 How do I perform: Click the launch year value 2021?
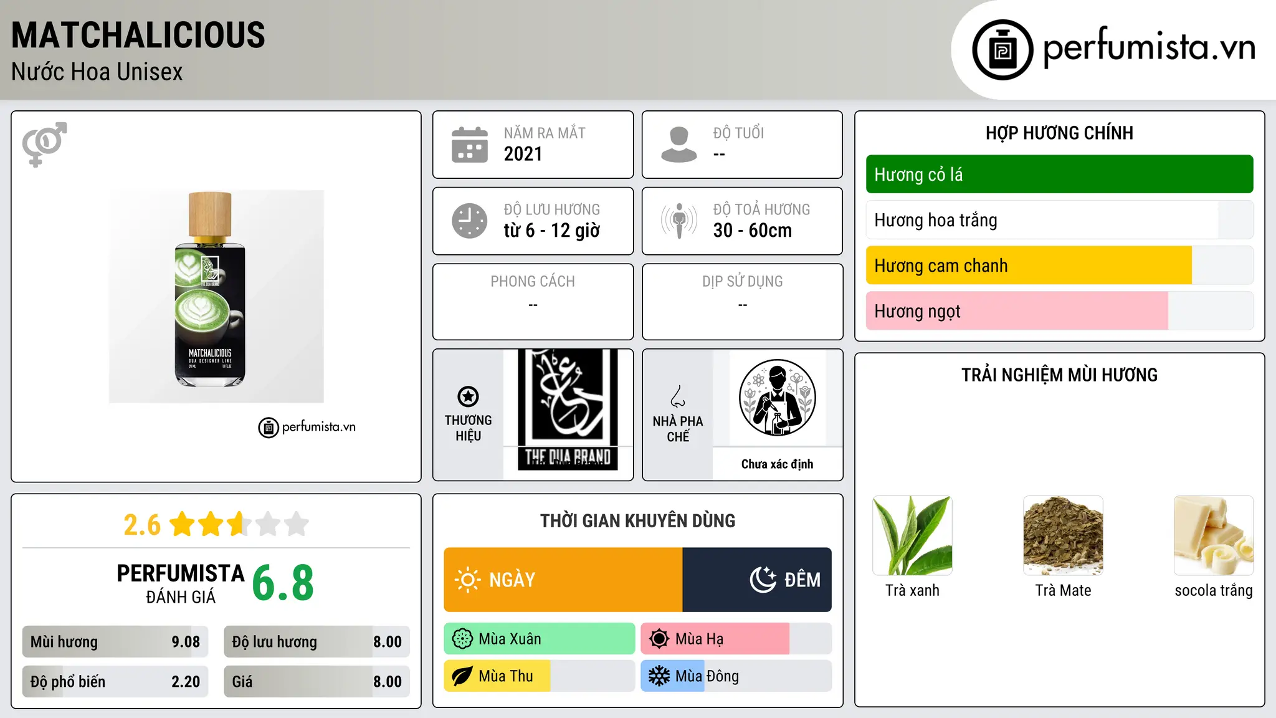pos(523,154)
